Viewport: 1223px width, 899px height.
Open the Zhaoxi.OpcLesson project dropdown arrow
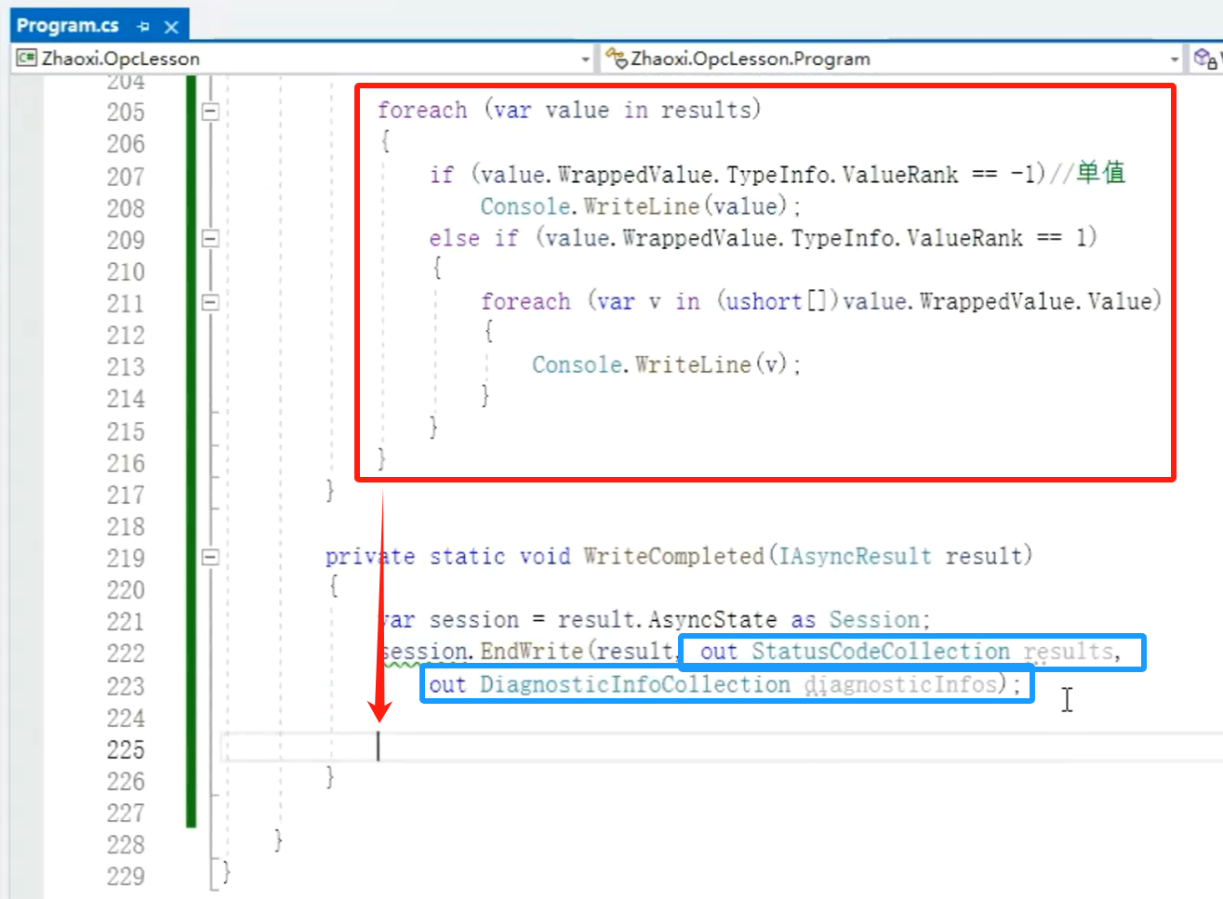(585, 59)
